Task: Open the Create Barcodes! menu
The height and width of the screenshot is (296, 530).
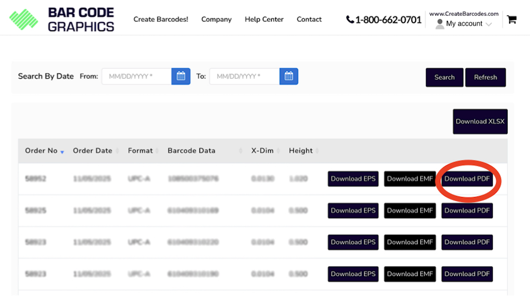Action: tap(160, 19)
